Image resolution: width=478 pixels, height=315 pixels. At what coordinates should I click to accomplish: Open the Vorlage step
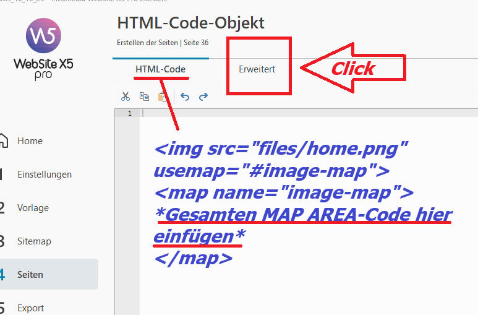[33, 208]
